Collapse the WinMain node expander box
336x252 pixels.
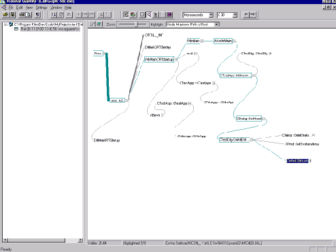[x=202, y=41]
